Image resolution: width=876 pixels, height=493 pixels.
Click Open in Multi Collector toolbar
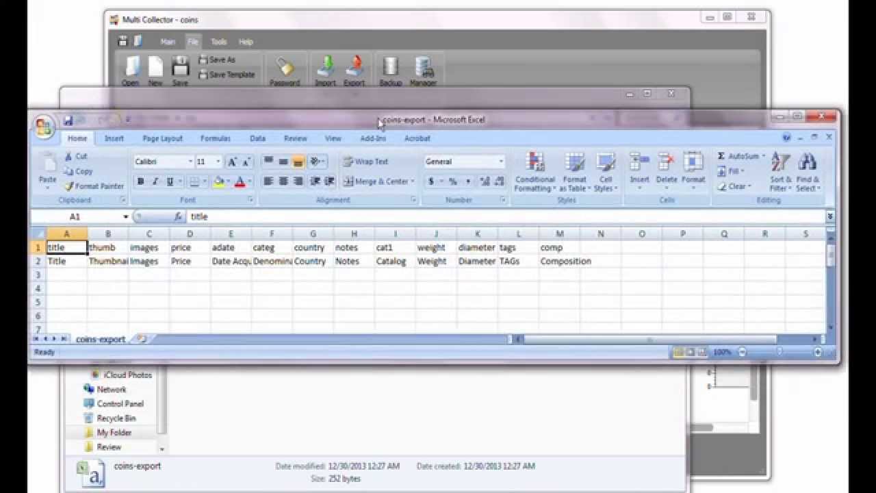(130, 71)
